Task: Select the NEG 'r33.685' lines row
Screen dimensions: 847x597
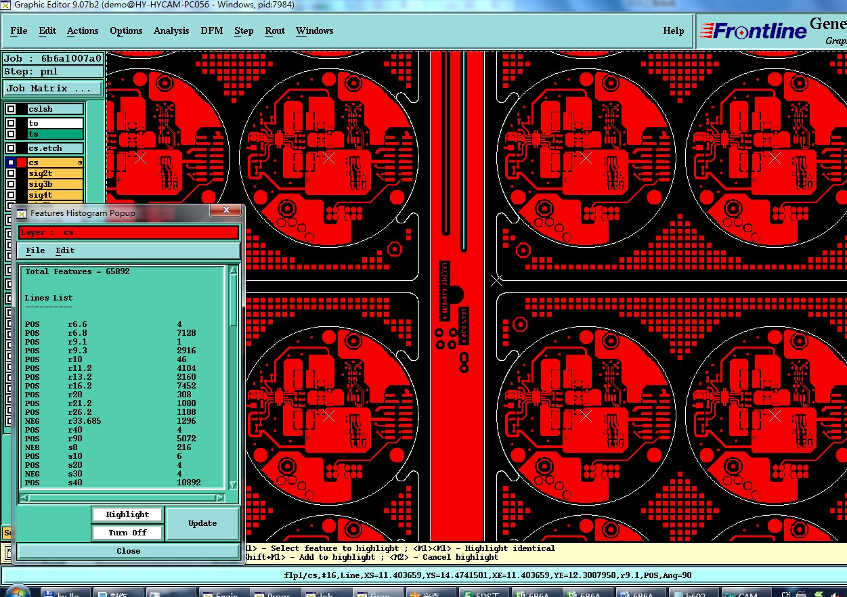Action: [112, 421]
